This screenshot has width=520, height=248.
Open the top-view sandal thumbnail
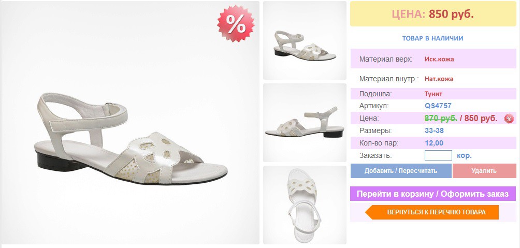click(x=305, y=205)
